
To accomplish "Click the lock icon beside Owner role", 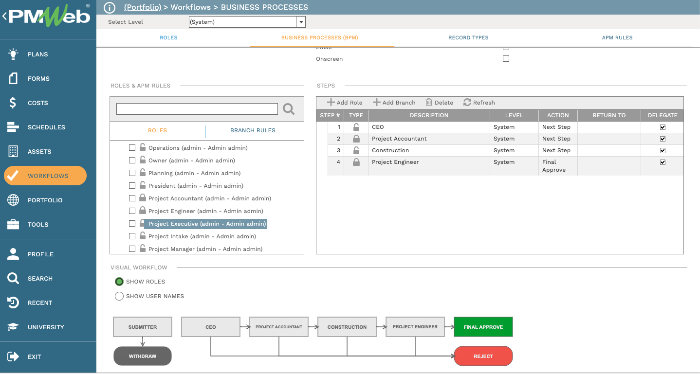I will tap(143, 160).
